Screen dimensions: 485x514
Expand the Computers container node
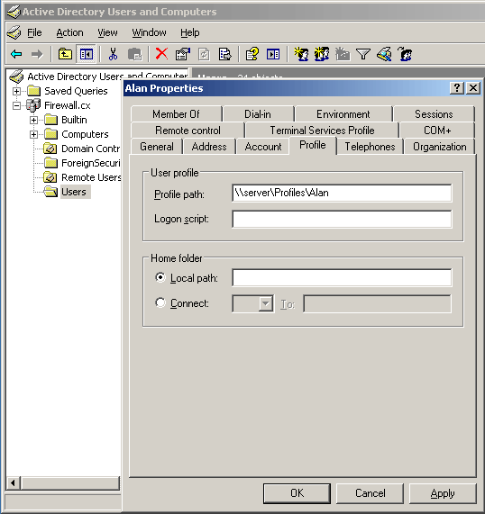coord(33,134)
